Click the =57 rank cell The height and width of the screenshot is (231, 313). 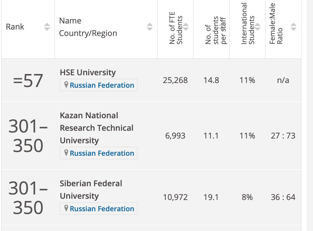point(28,81)
